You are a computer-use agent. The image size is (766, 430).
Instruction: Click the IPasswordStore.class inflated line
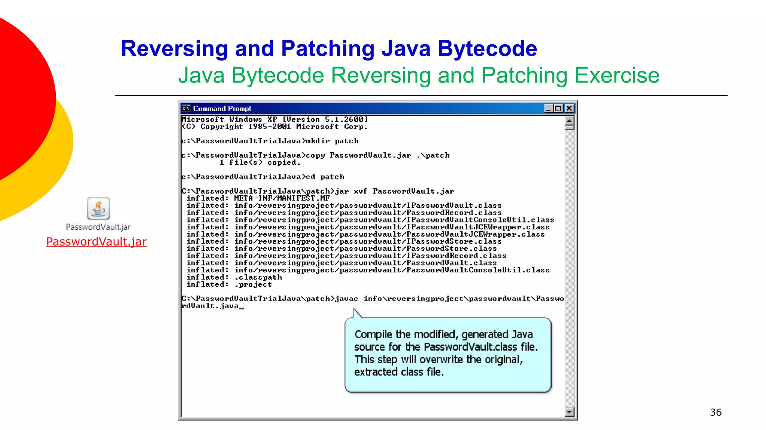click(x=344, y=242)
